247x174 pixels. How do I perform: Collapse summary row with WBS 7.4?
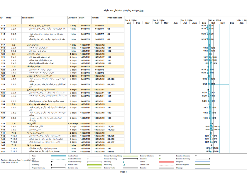point(13,54)
